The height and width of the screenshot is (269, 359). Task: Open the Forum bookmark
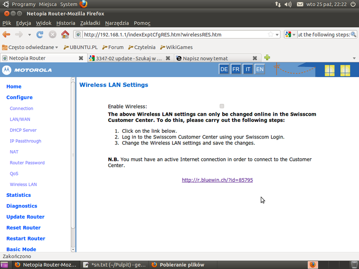[113, 48]
